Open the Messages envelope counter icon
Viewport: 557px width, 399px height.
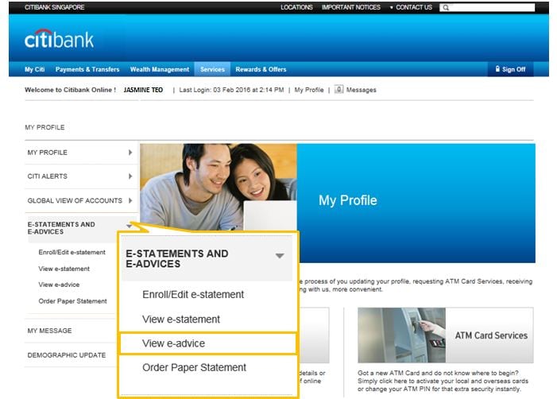pos(338,90)
